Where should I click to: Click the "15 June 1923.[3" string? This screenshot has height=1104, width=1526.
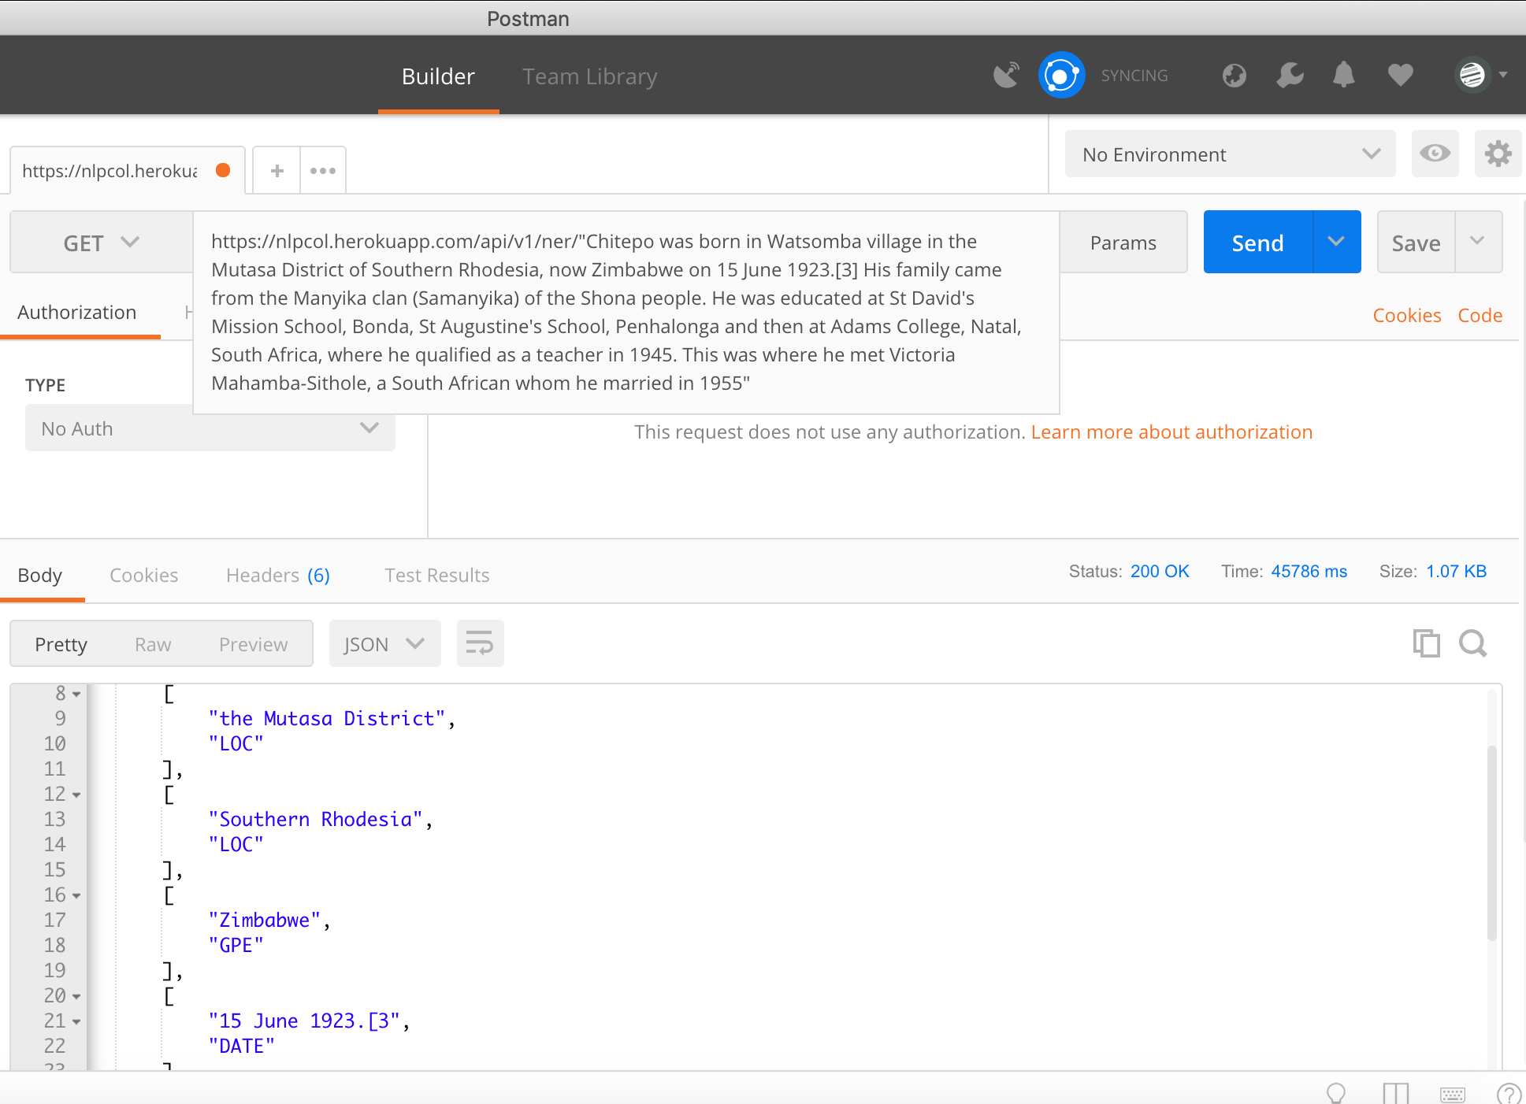304,1021
